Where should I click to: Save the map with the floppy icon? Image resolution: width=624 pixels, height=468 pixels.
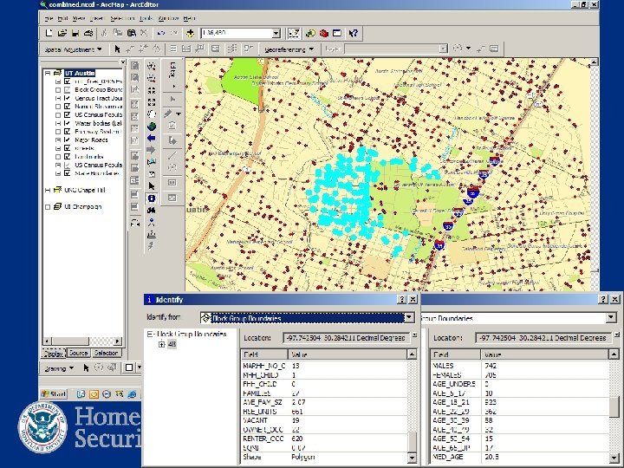tap(75, 34)
